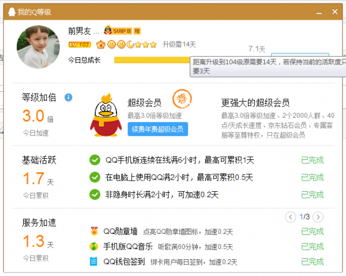Click the QQ钱包签到 clipboard icon
This screenshot has height=276, width=346.
93,262
